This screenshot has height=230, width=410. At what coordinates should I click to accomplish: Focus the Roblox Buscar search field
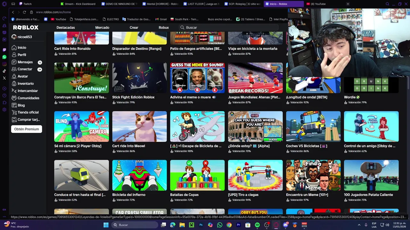coord(229,27)
